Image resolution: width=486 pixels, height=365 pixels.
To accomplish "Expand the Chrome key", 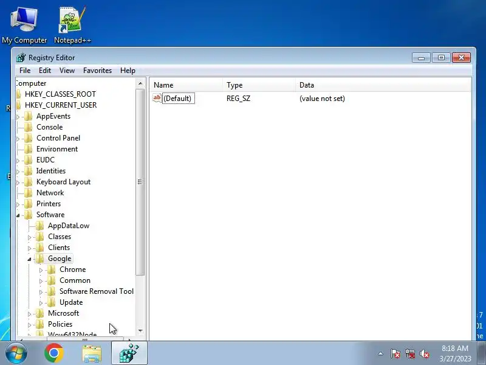I will click(x=41, y=270).
